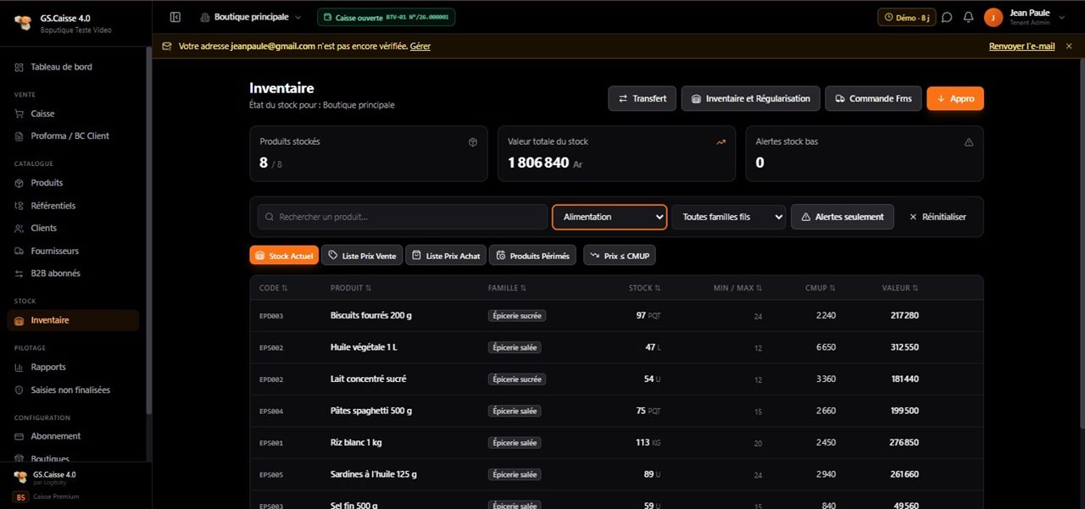Dismiss the email verification banner
This screenshot has width=1085, height=509.
click(1069, 46)
